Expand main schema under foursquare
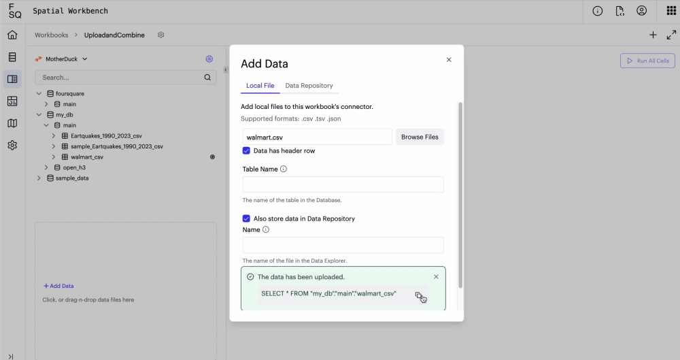680x360 pixels. pyautogui.click(x=46, y=104)
